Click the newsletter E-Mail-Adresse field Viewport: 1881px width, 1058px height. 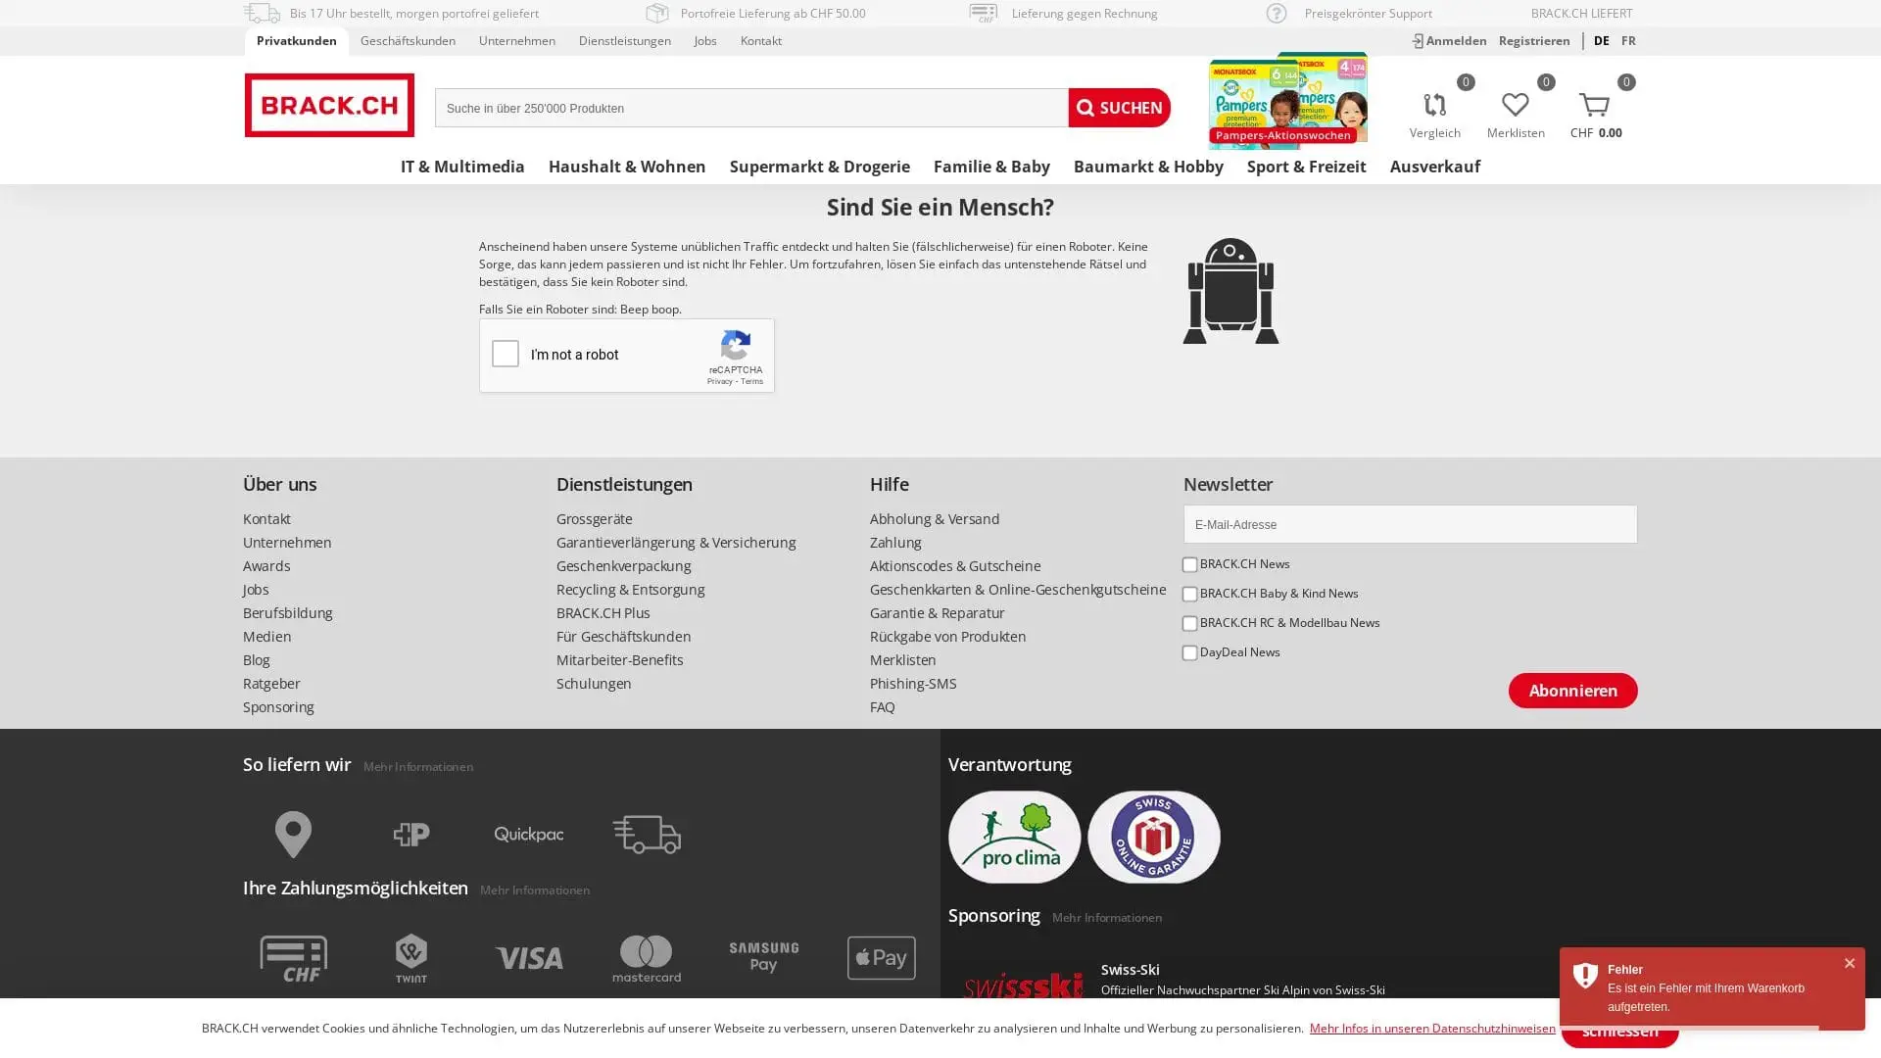tap(1410, 524)
